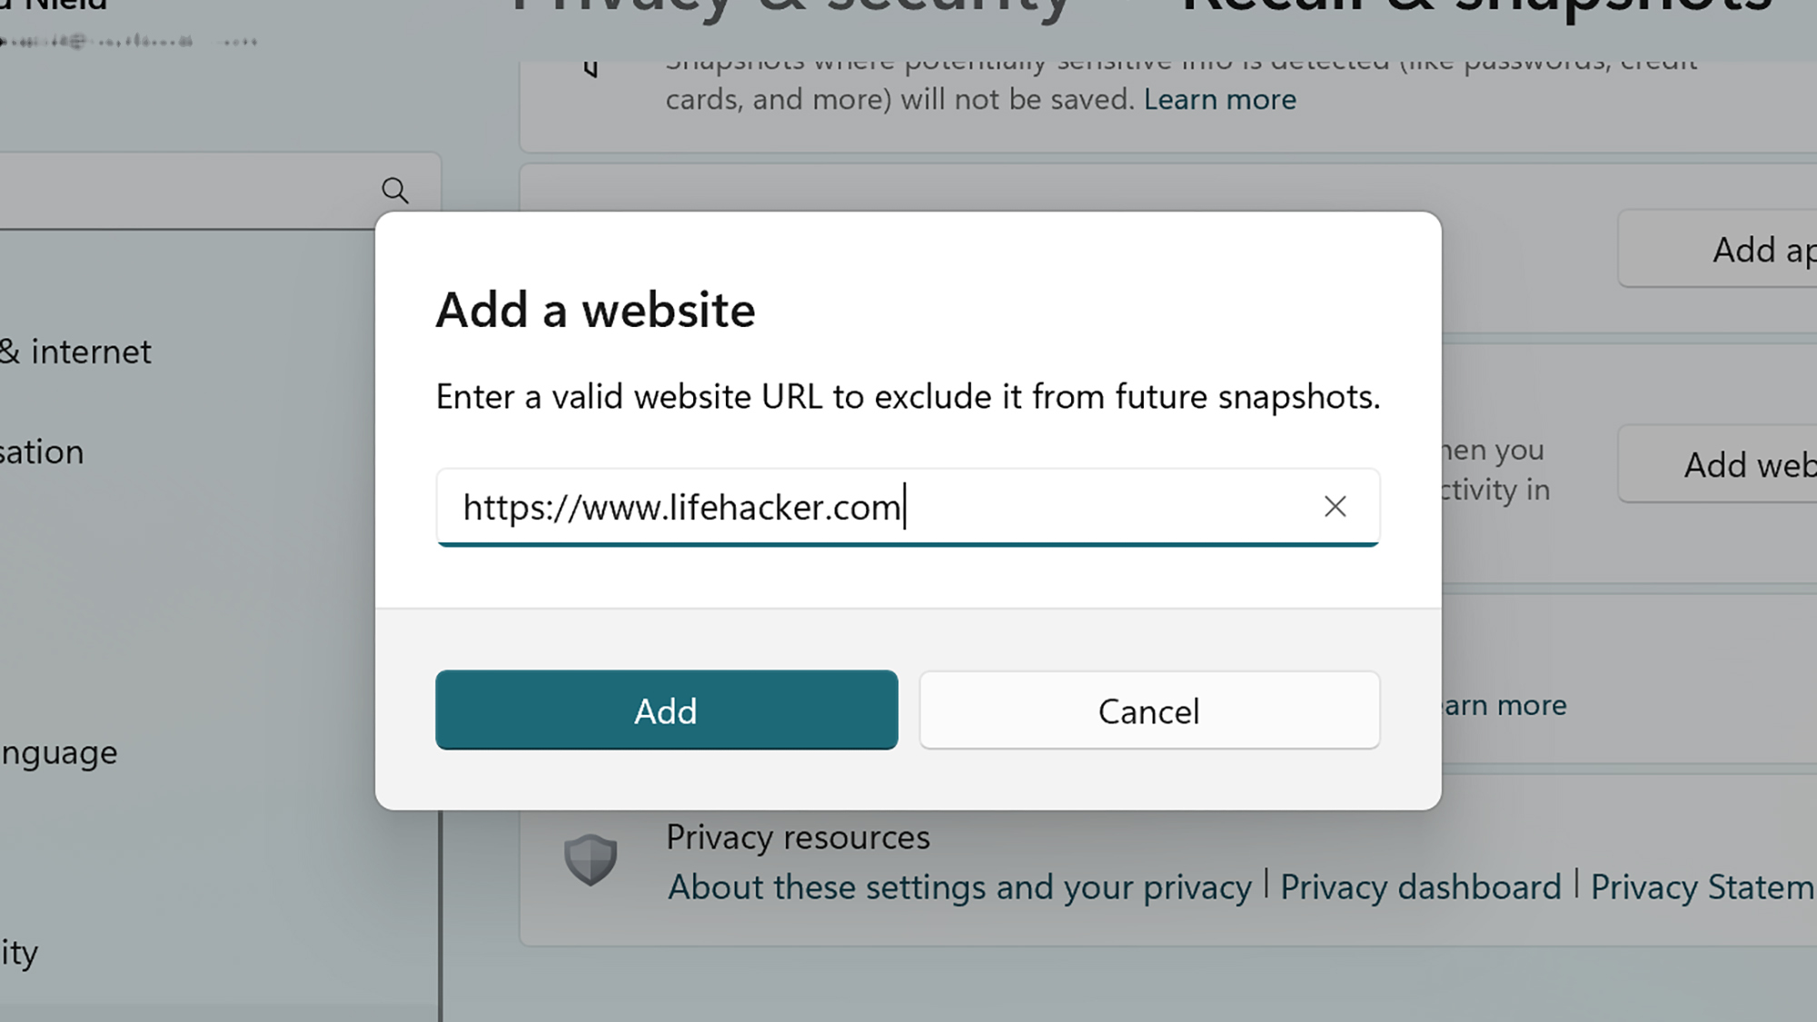The height and width of the screenshot is (1022, 1817).
Task: Click the user account name at top-left
Action: [55, 5]
